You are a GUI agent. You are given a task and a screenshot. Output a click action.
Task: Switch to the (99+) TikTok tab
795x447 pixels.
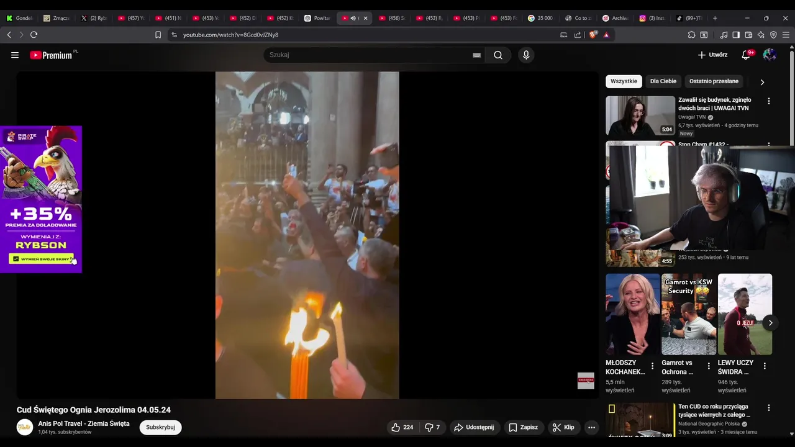click(689, 18)
